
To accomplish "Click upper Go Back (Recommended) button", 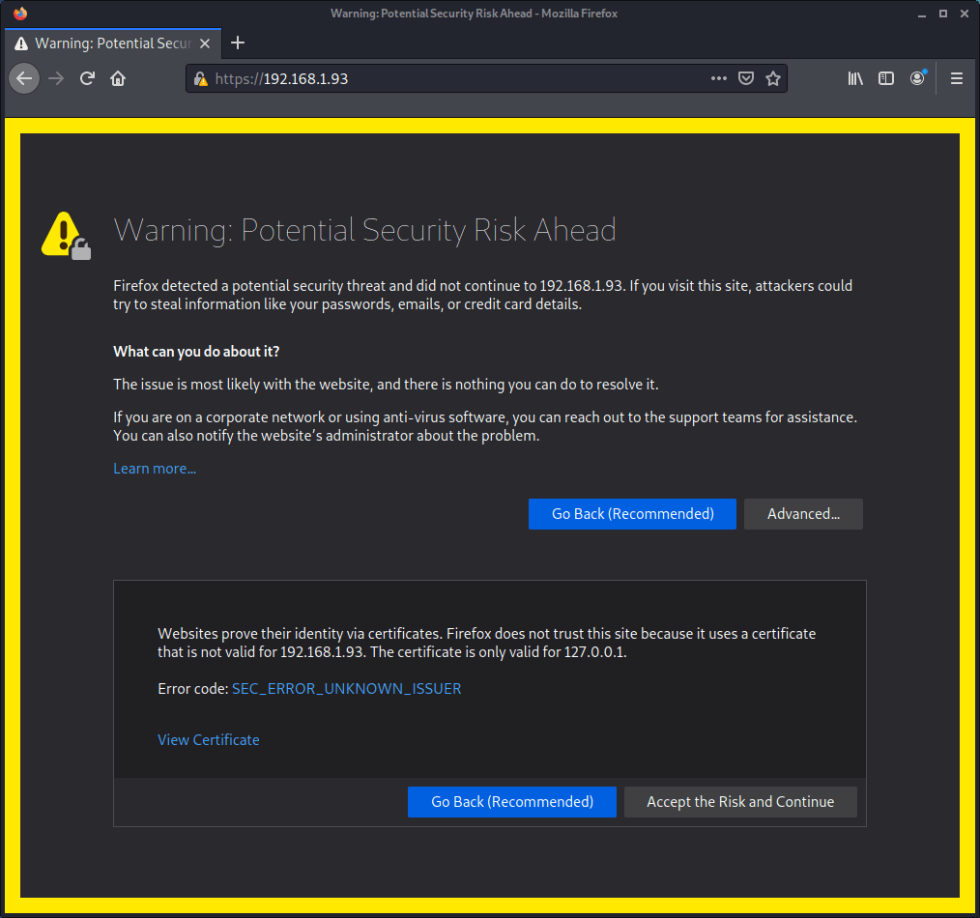I will coord(632,514).
